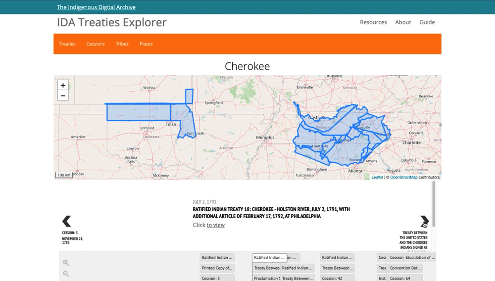
Task: Zoom in on the map
Action: click(x=63, y=86)
